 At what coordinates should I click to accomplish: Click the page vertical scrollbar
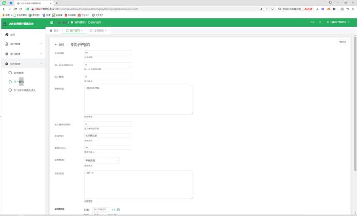tap(355, 103)
